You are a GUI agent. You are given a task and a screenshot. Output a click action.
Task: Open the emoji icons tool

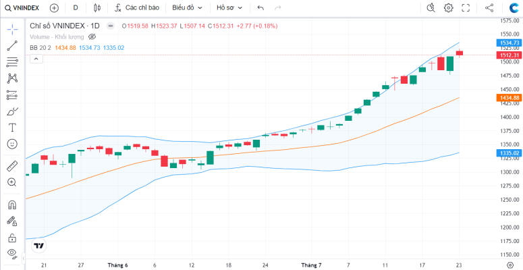pyautogui.click(x=12, y=144)
